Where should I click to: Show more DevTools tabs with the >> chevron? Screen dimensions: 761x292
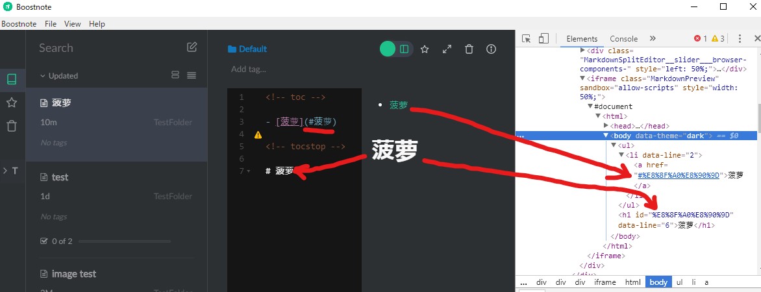(x=653, y=39)
